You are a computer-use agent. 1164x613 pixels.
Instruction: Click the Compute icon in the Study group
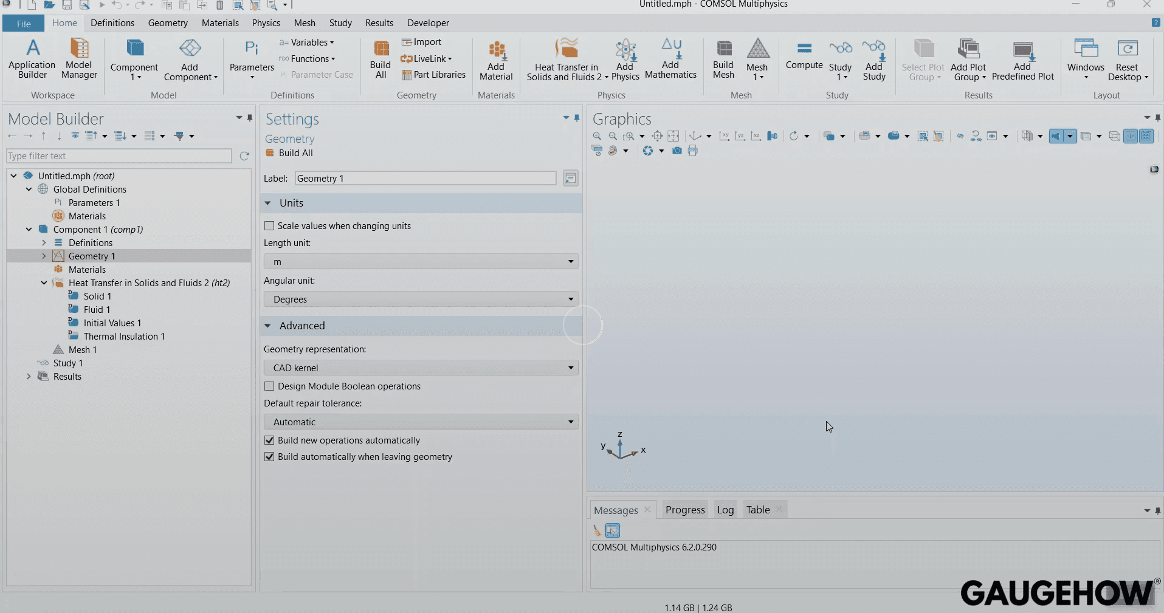(804, 59)
